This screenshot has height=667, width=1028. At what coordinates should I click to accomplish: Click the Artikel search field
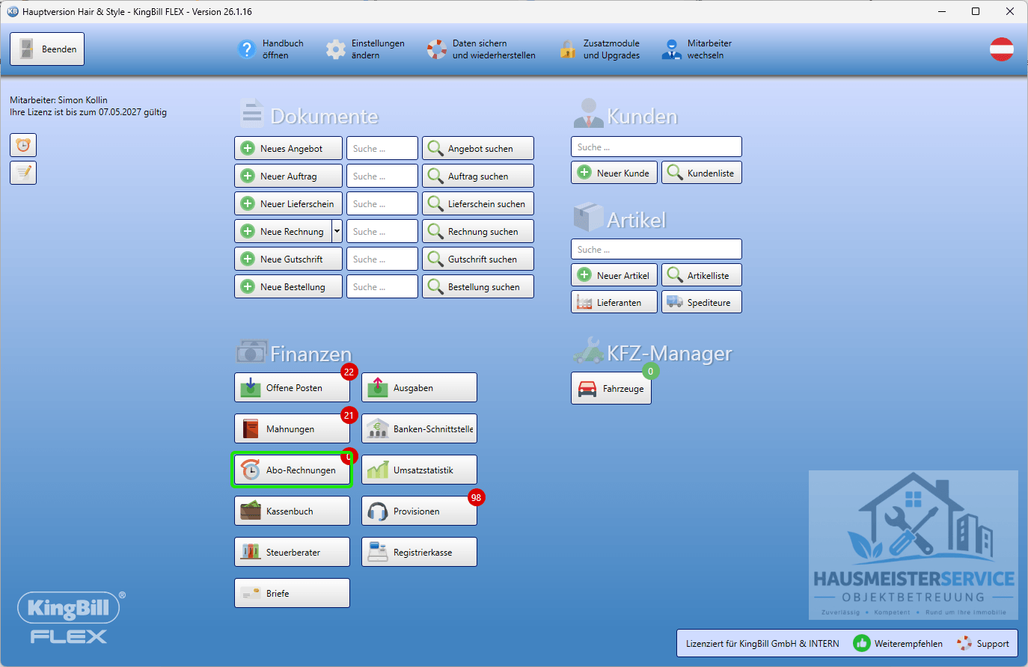point(656,249)
